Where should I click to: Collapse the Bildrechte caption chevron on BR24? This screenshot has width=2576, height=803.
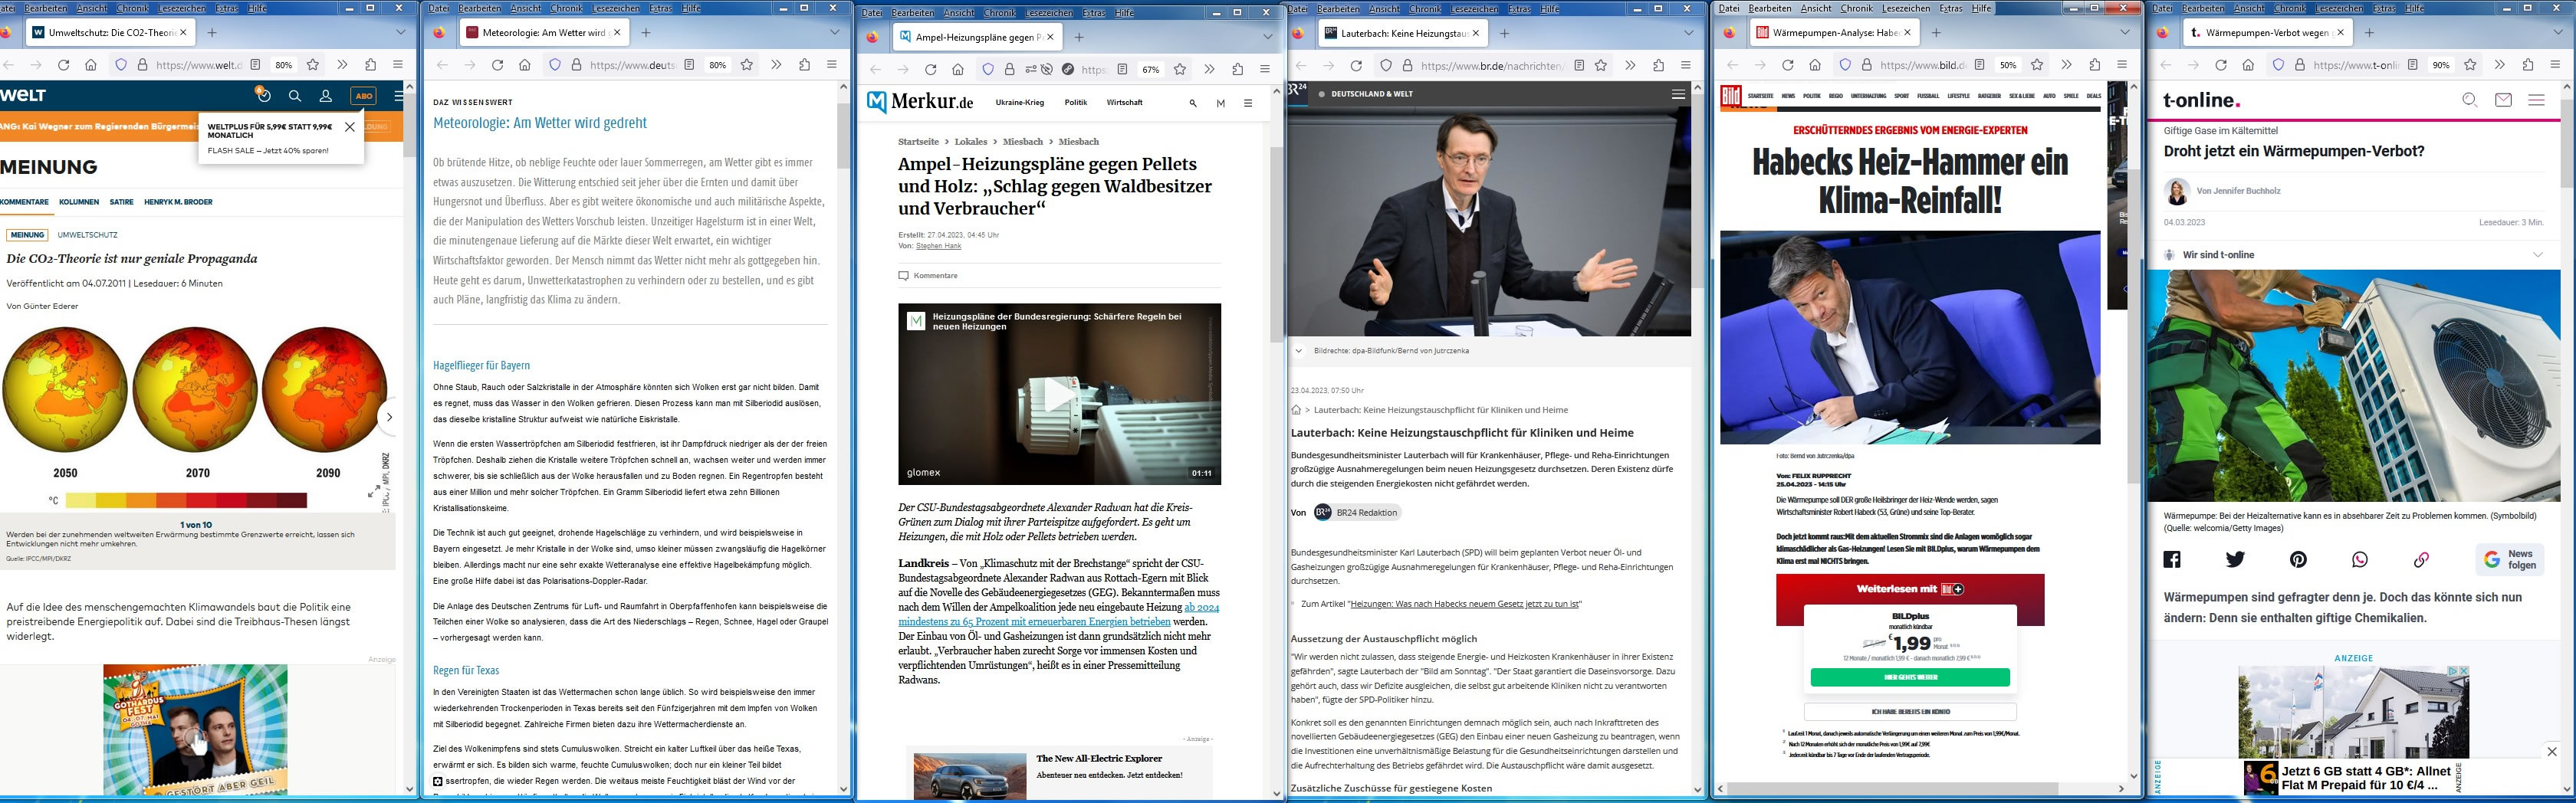(x=1298, y=351)
